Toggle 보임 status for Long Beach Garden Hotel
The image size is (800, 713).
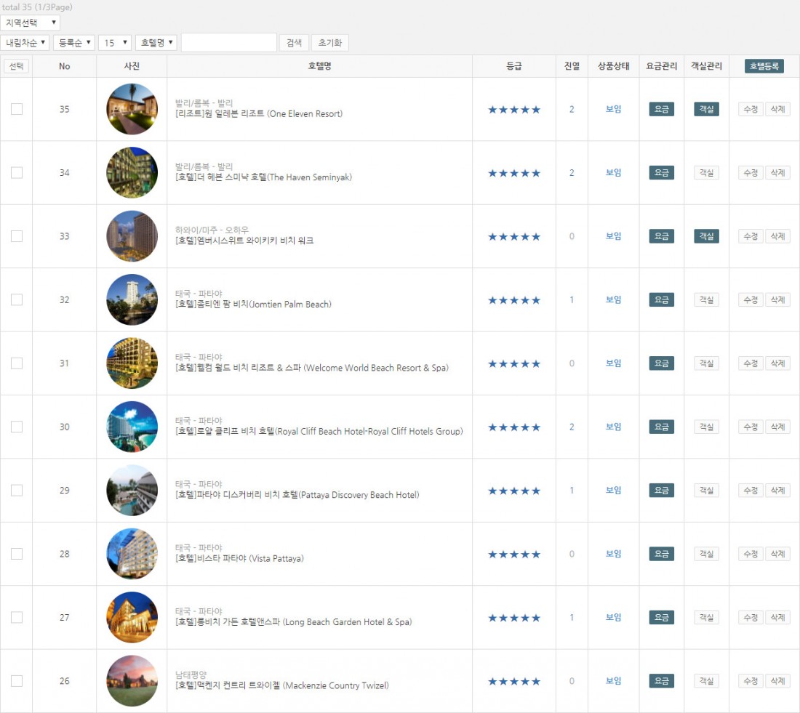tap(613, 617)
